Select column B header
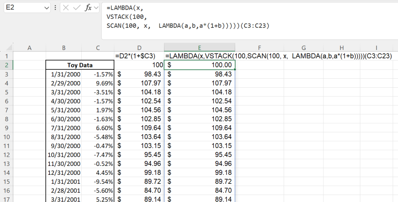398x202 pixels. (63, 47)
